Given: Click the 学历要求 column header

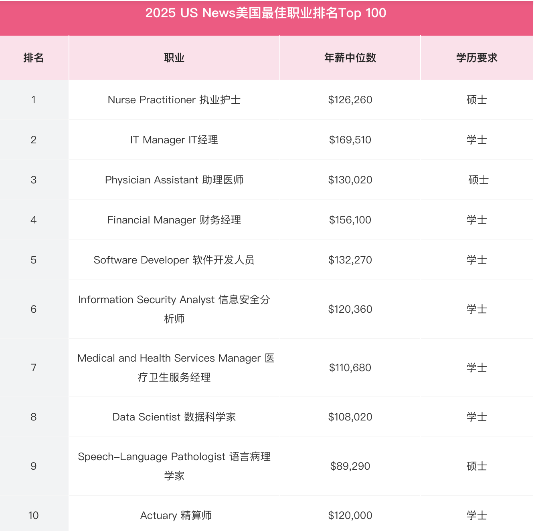Looking at the screenshot, I should pyautogui.click(x=477, y=58).
